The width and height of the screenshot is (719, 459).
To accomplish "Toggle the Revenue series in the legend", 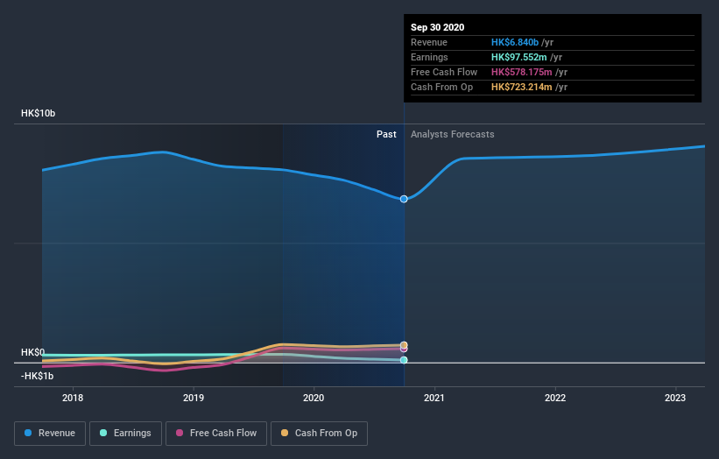I will (x=50, y=434).
